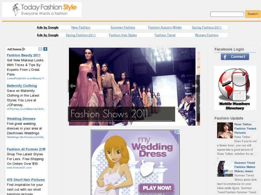This screenshot has width=261, height=195.
Task: Open Mobile Numbers Directory image
Action: [x=235, y=88]
